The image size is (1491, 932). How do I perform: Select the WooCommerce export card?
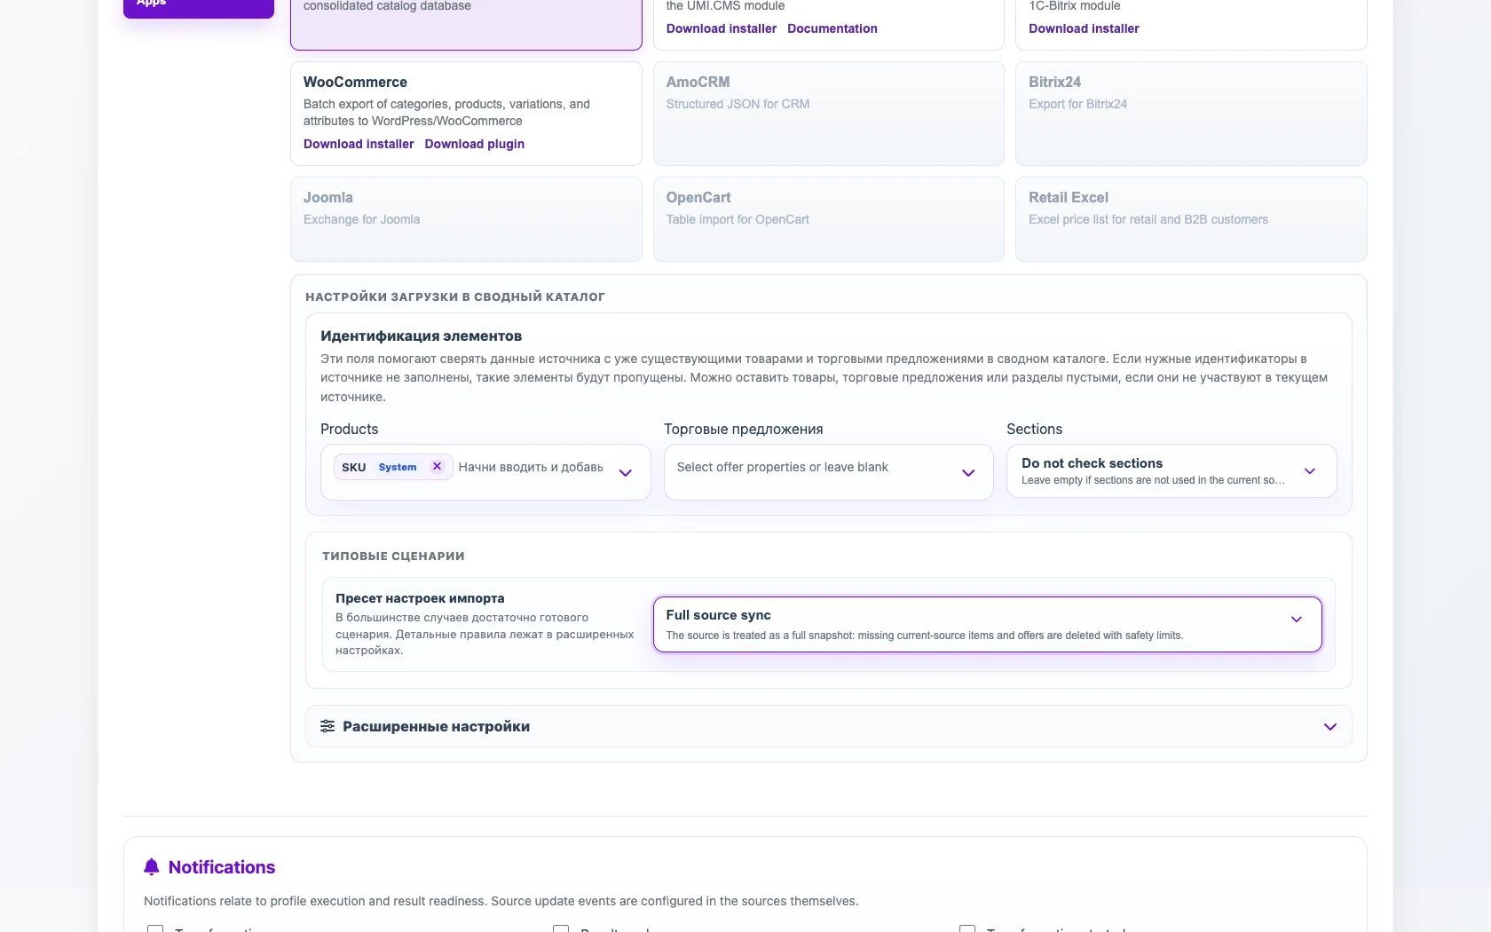pos(466,113)
